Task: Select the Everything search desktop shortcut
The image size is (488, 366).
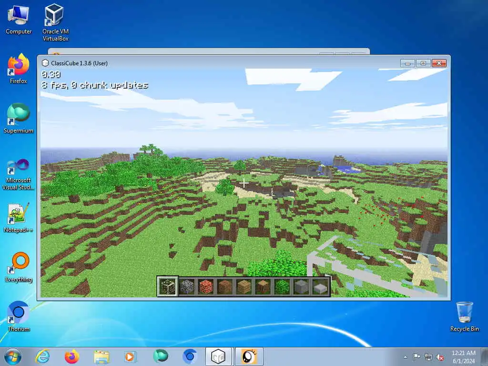Action: (x=19, y=267)
